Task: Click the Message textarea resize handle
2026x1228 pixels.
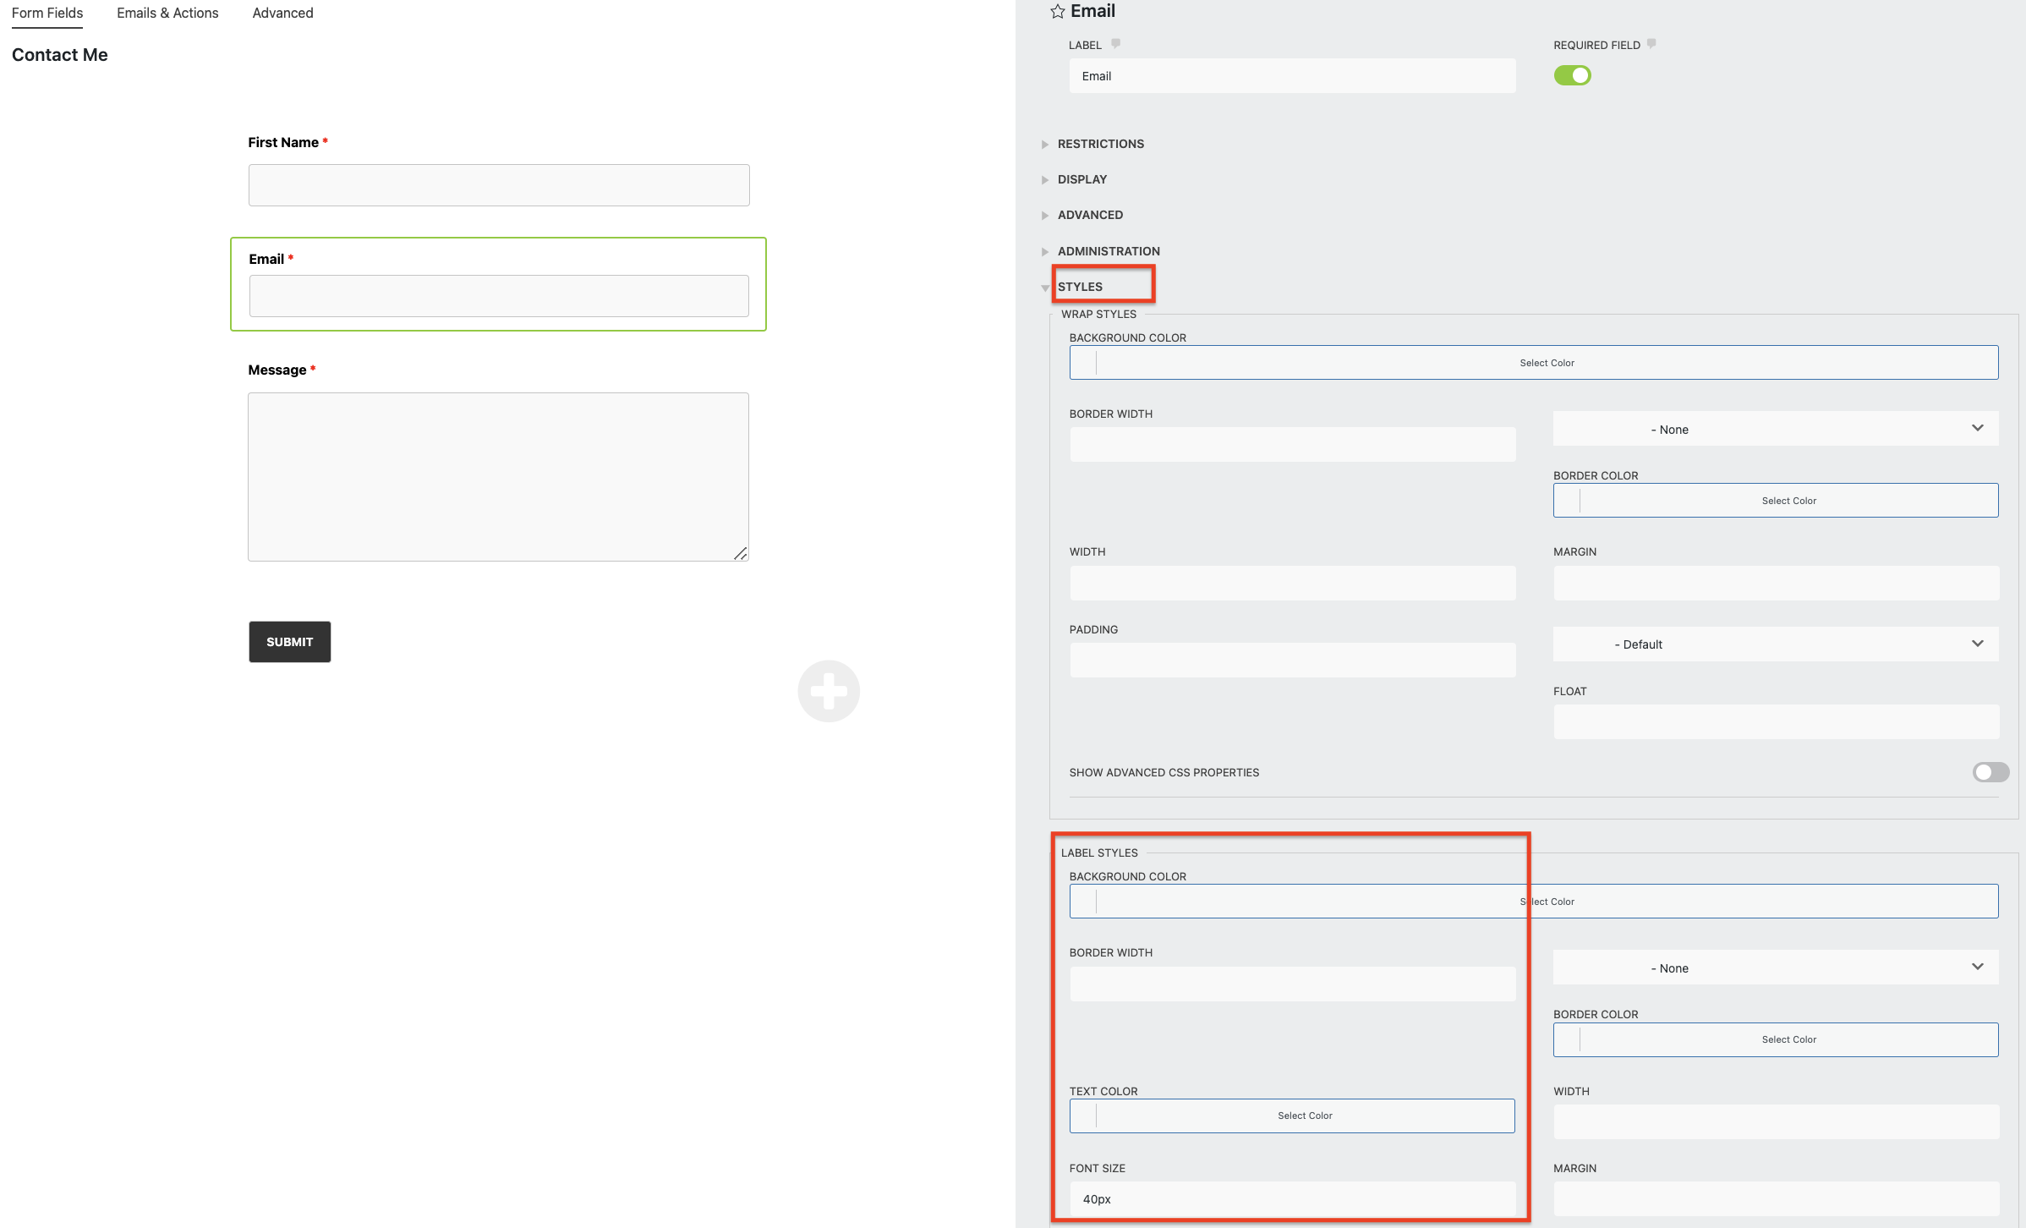Action: click(740, 553)
